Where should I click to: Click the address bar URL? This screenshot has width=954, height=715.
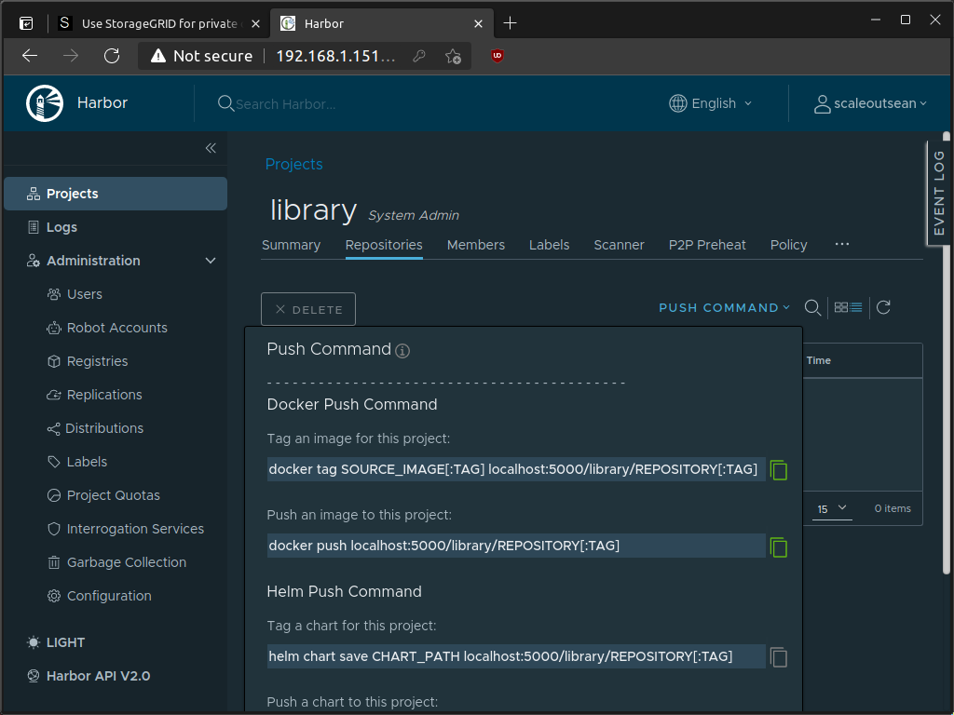point(335,56)
